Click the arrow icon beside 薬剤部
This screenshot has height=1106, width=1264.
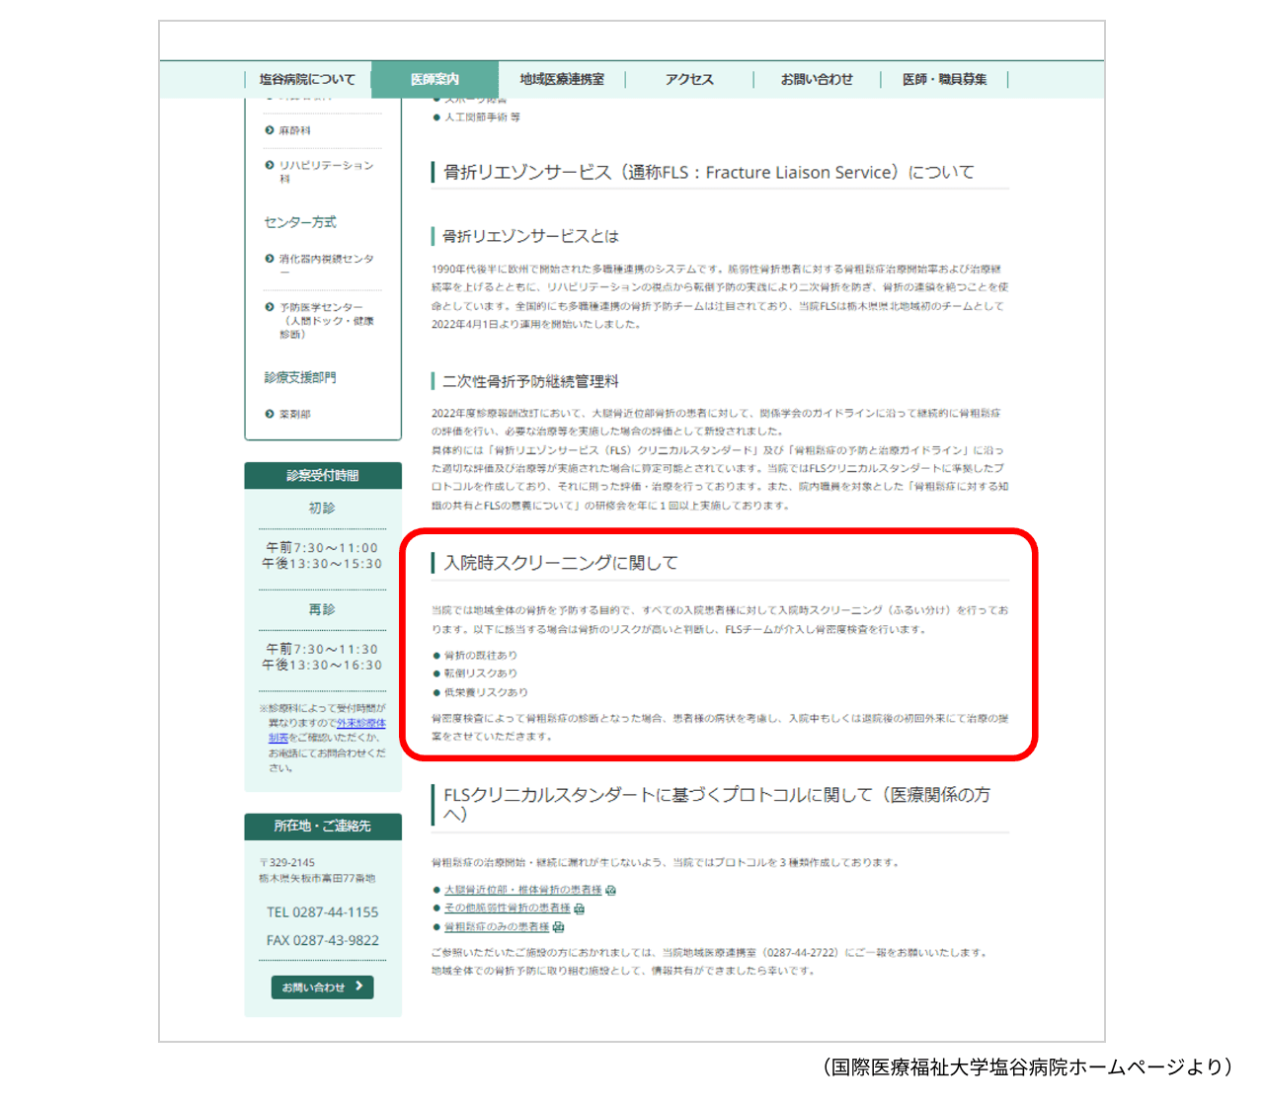(x=270, y=414)
